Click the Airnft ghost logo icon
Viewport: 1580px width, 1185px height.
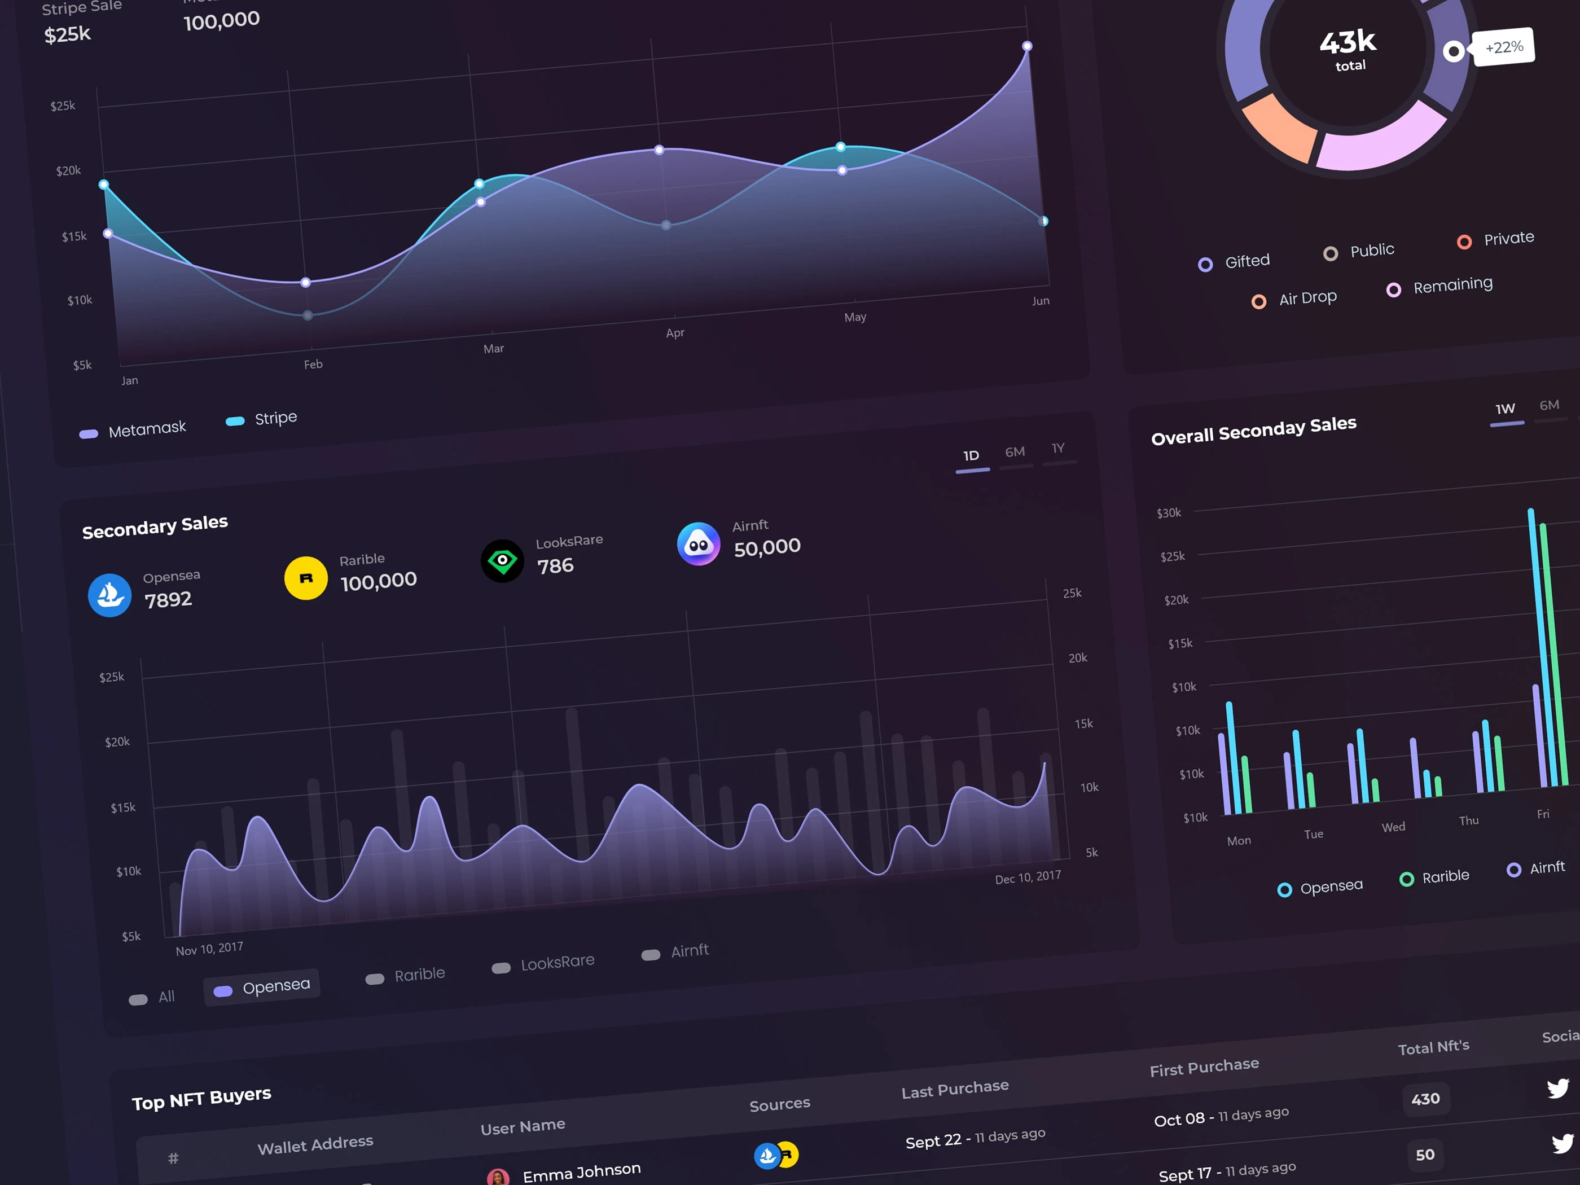point(699,545)
